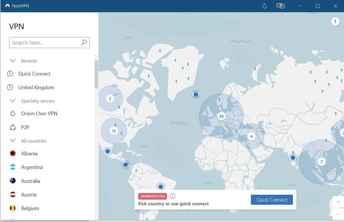Select the Iceland server pin on map
Screen dimensions: 344x222
pyautogui.click(x=196, y=95)
